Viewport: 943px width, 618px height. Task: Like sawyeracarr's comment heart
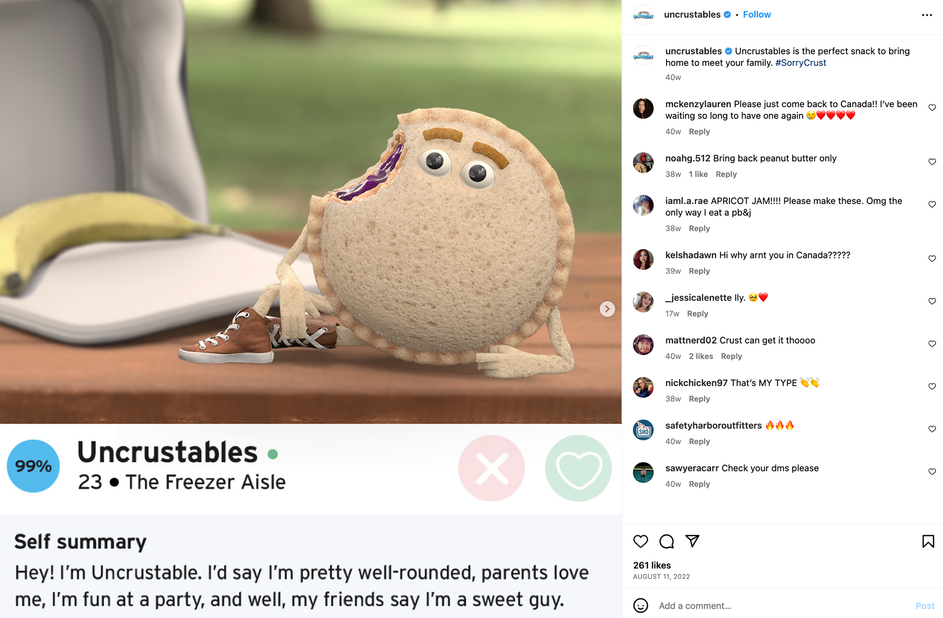[932, 471]
